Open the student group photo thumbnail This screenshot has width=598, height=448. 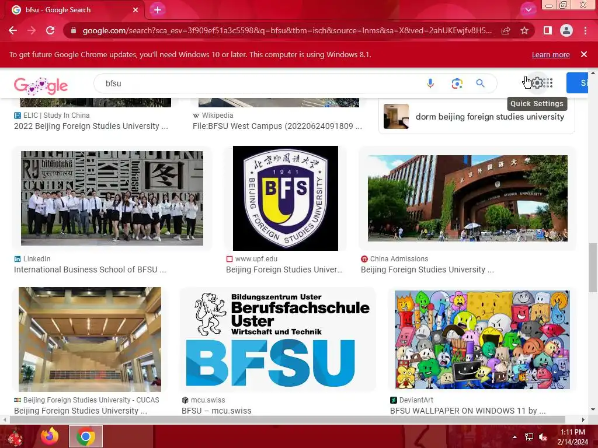click(x=112, y=198)
